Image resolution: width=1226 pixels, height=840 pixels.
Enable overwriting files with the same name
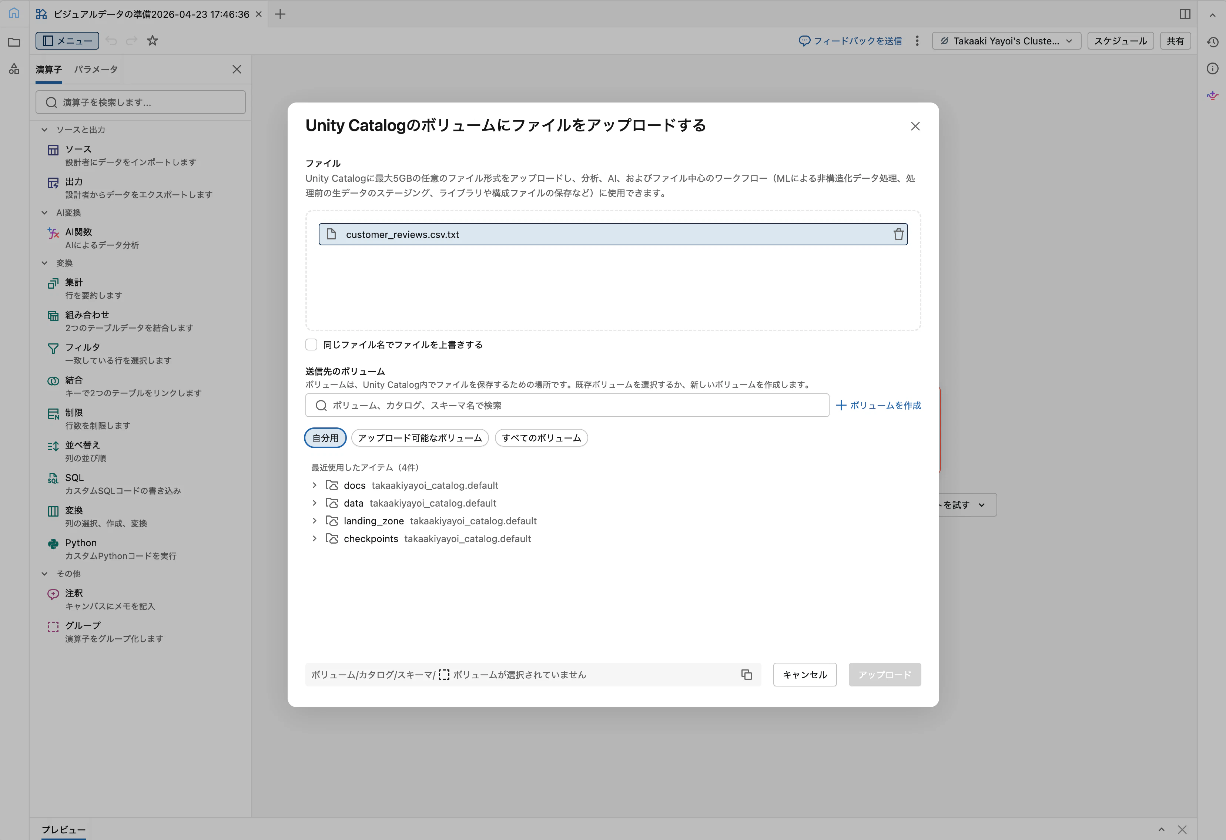point(311,344)
